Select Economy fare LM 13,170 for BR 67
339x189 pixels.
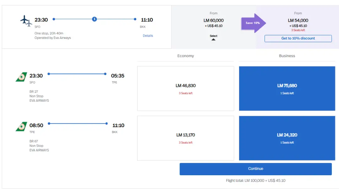[186, 138]
